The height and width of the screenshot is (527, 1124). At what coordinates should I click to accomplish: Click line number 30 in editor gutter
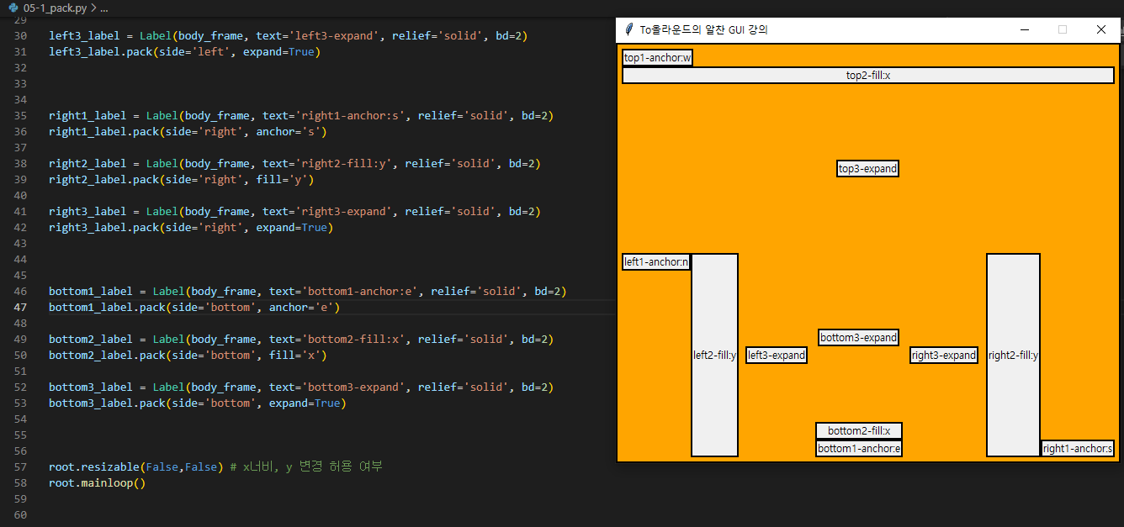point(20,36)
